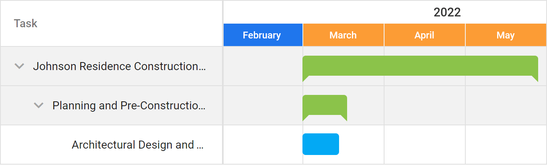547x165 pixels.
Task: Click February cell in Architectural Design row
Action: 263,145
